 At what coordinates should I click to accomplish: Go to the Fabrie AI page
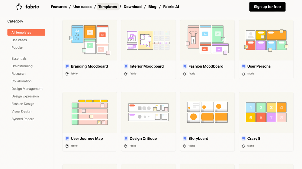point(171,7)
